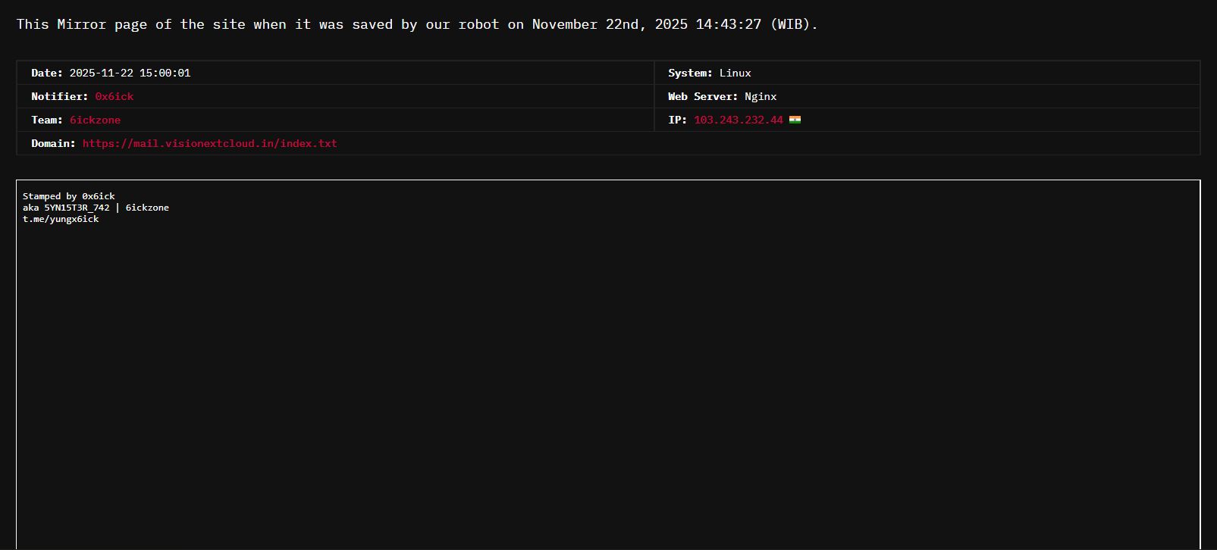Click the 'Web Server:' label
The image size is (1217, 550).
point(702,96)
